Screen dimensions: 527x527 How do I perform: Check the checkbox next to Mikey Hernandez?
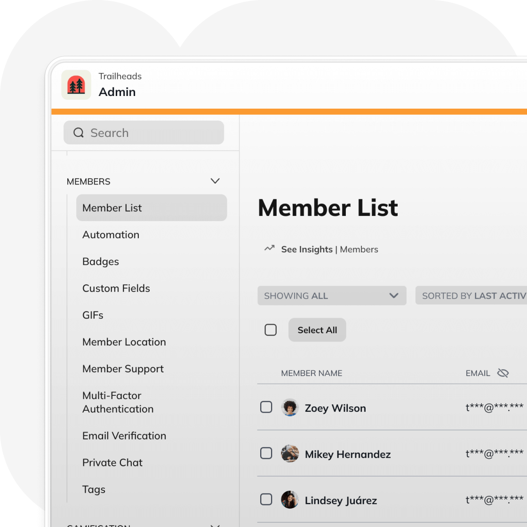[x=266, y=453]
